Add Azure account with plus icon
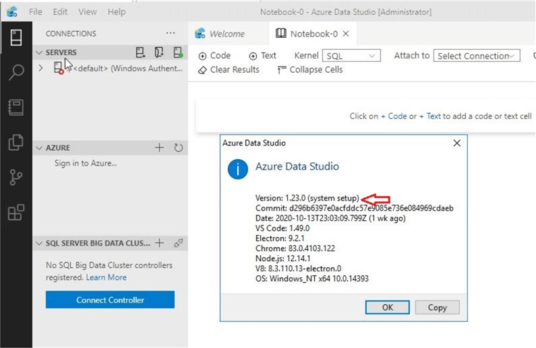This screenshot has width=536, height=348. [160, 147]
